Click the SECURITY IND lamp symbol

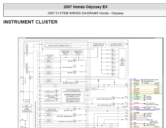(x=75, y=109)
